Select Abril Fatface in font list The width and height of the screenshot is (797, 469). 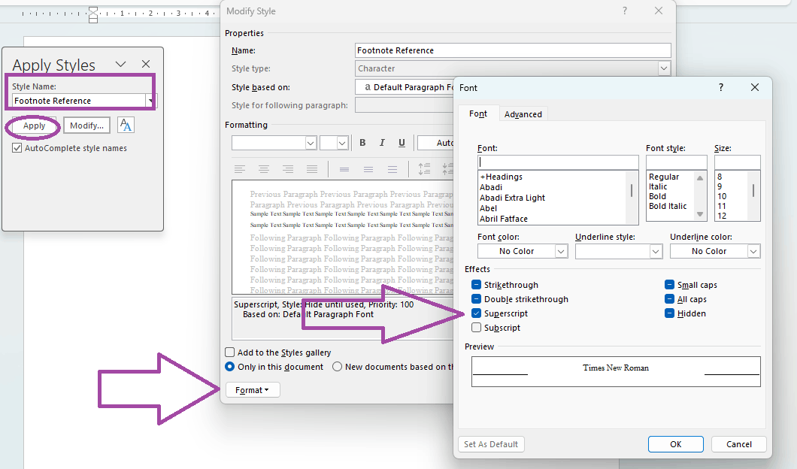(x=504, y=219)
